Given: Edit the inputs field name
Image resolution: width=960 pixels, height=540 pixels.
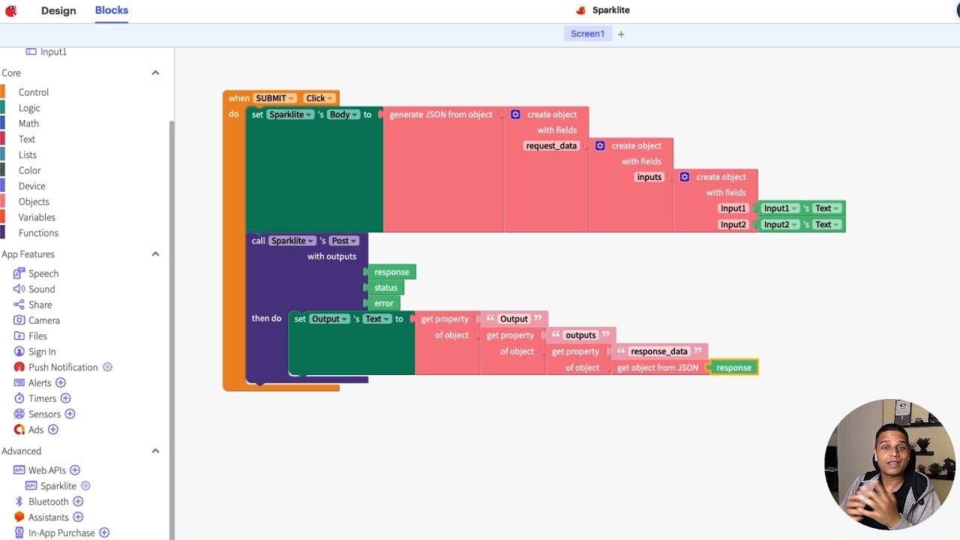Looking at the screenshot, I should click(649, 177).
